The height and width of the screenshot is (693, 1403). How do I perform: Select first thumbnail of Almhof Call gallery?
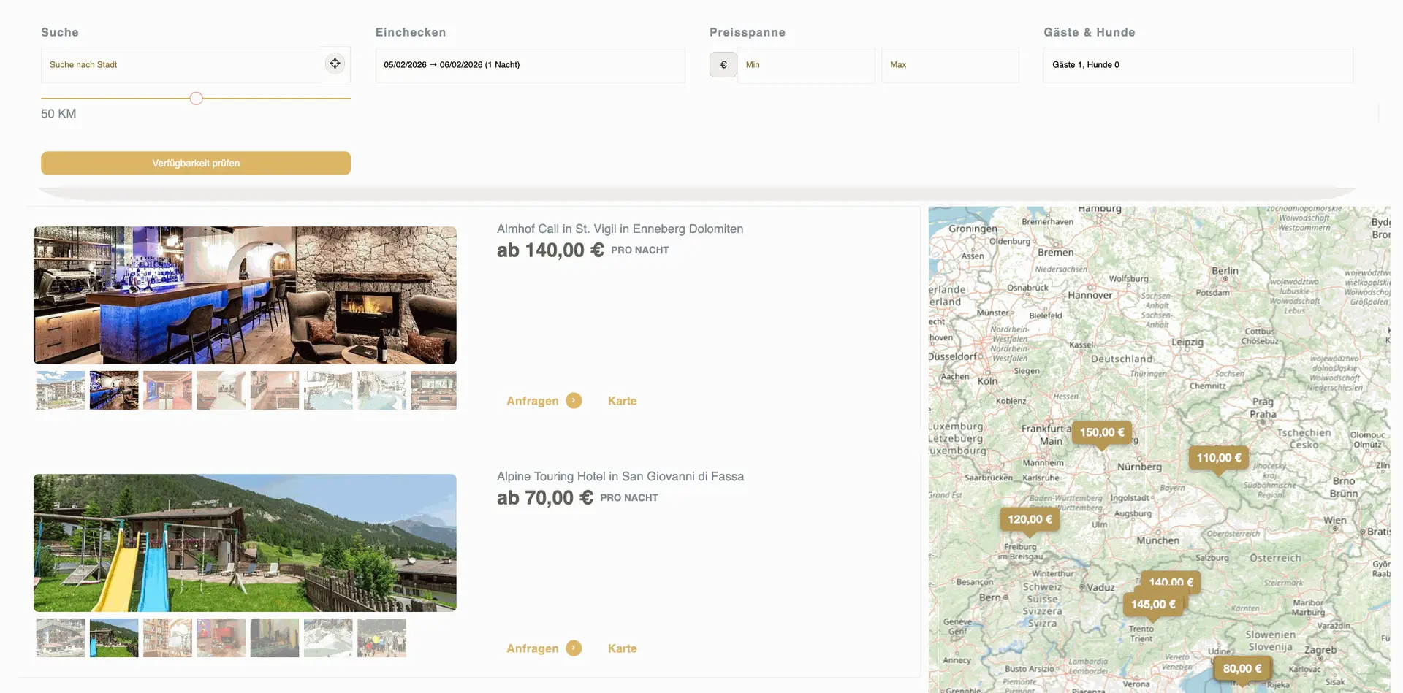click(x=61, y=390)
